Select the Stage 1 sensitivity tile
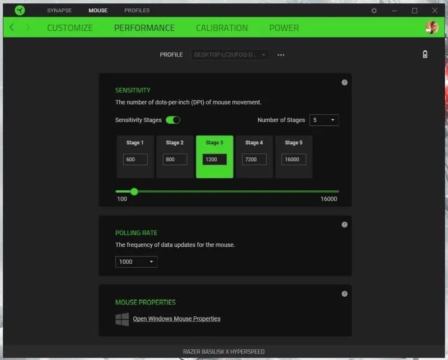This screenshot has width=448, height=360. point(135,157)
